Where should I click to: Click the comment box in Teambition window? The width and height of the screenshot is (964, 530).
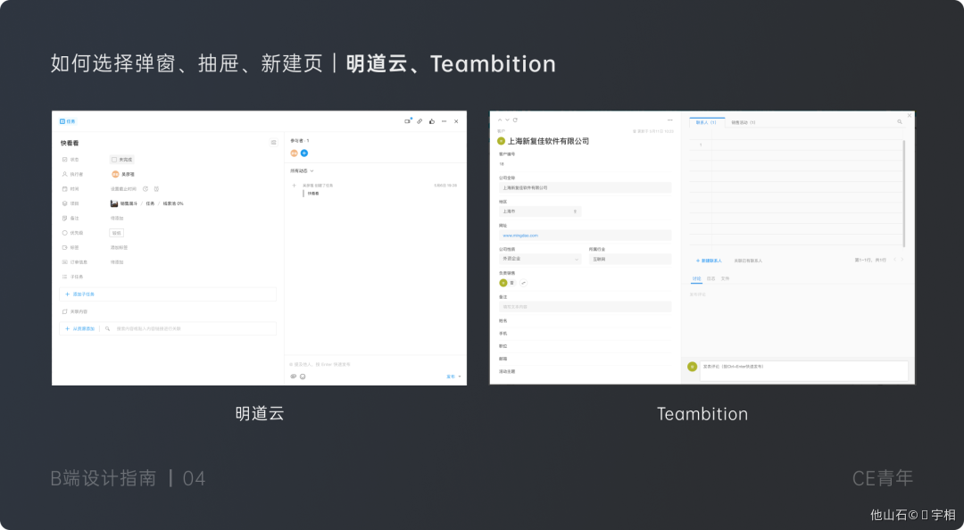coord(804,371)
